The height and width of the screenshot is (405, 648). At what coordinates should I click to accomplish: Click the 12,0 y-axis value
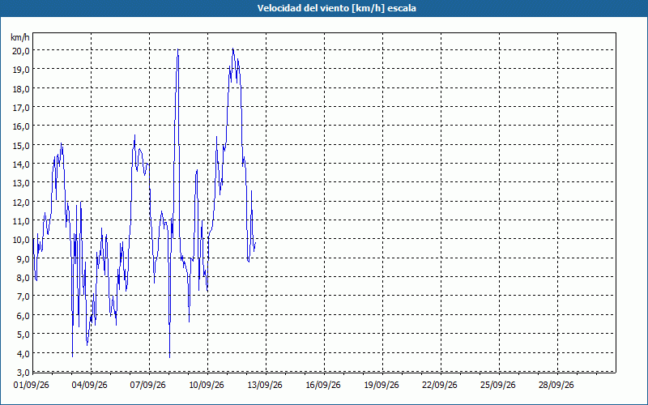click(21, 202)
